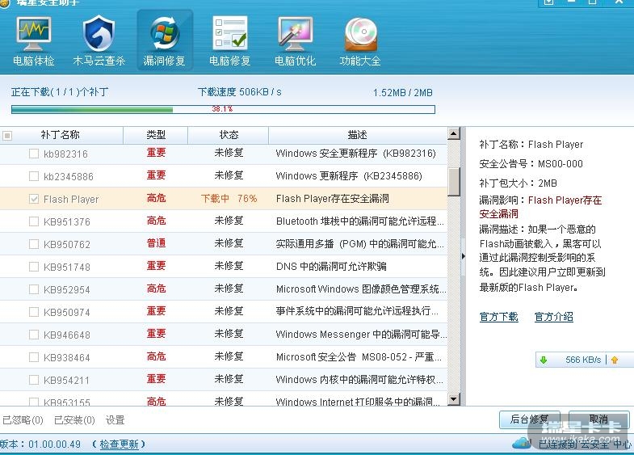Uncheck the Flash Player patch checkbox
Viewport: 634px width, 455px height.
click(x=34, y=199)
